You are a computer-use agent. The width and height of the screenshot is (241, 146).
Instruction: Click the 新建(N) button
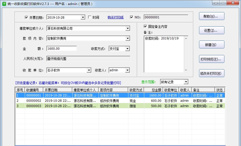coord(211,45)
